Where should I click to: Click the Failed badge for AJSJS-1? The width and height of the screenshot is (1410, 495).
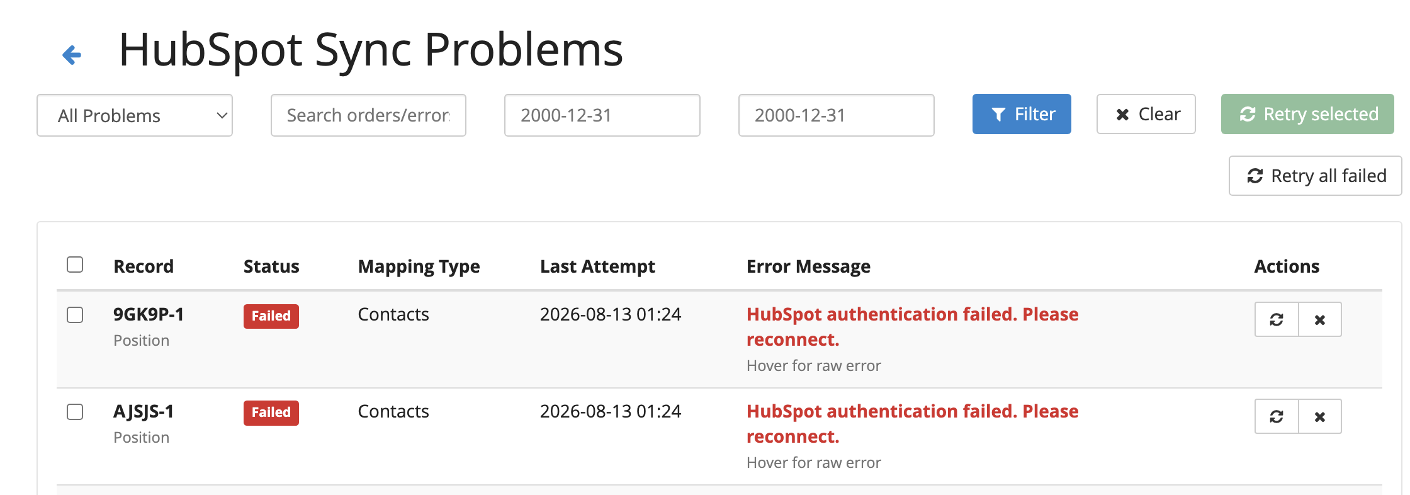[x=271, y=413]
